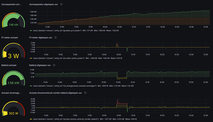Click the 1.56 kW battery gauge
This screenshot has width=213, height=122.
[x=14, y=78]
